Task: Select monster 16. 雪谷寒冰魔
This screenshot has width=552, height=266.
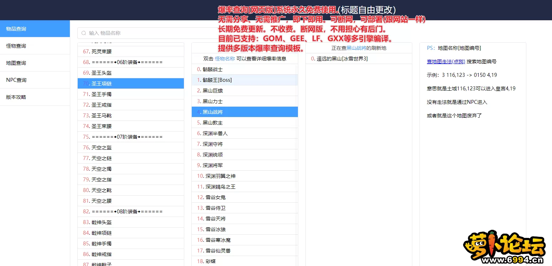Action: pyautogui.click(x=245, y=240)
